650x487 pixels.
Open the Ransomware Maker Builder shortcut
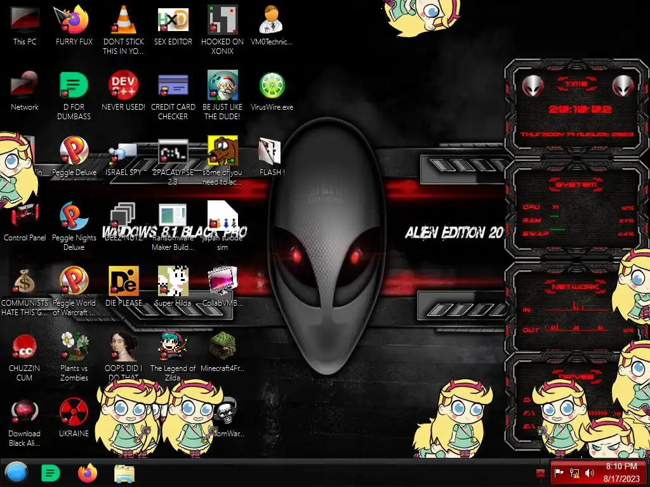(x=173, y=216)
